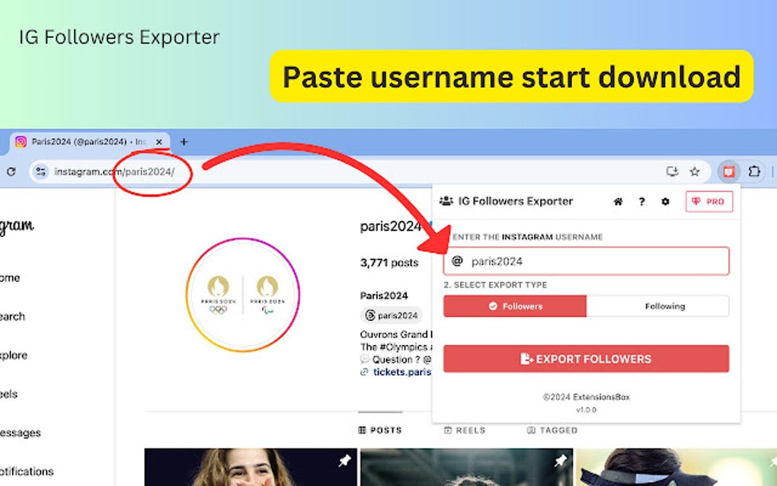This screenshot has width=777, height=486.
Task: Open the Explore section in the Instagram sidebar
Action: coord(18,355)
